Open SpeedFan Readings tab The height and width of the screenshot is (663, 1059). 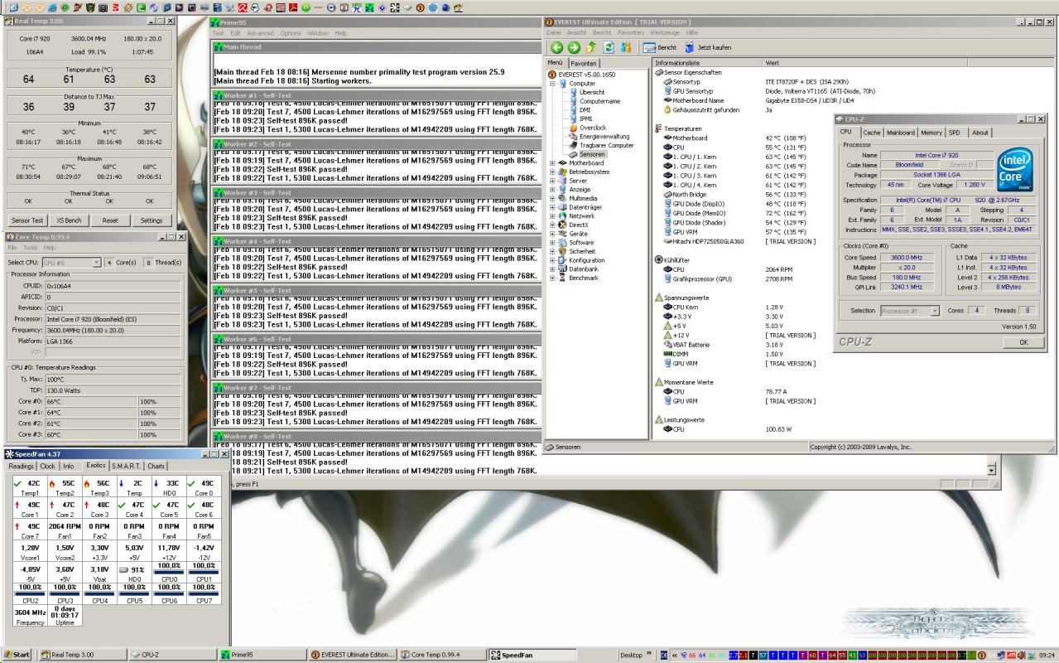click(x=22, y=466)
